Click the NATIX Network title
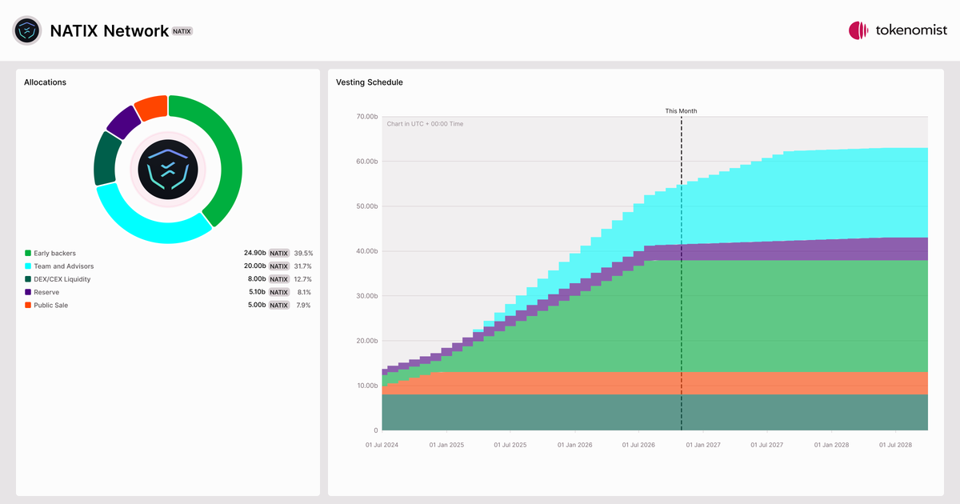This screenshot has width=960, height=504. pyautogui.click(x=109, y=30)
